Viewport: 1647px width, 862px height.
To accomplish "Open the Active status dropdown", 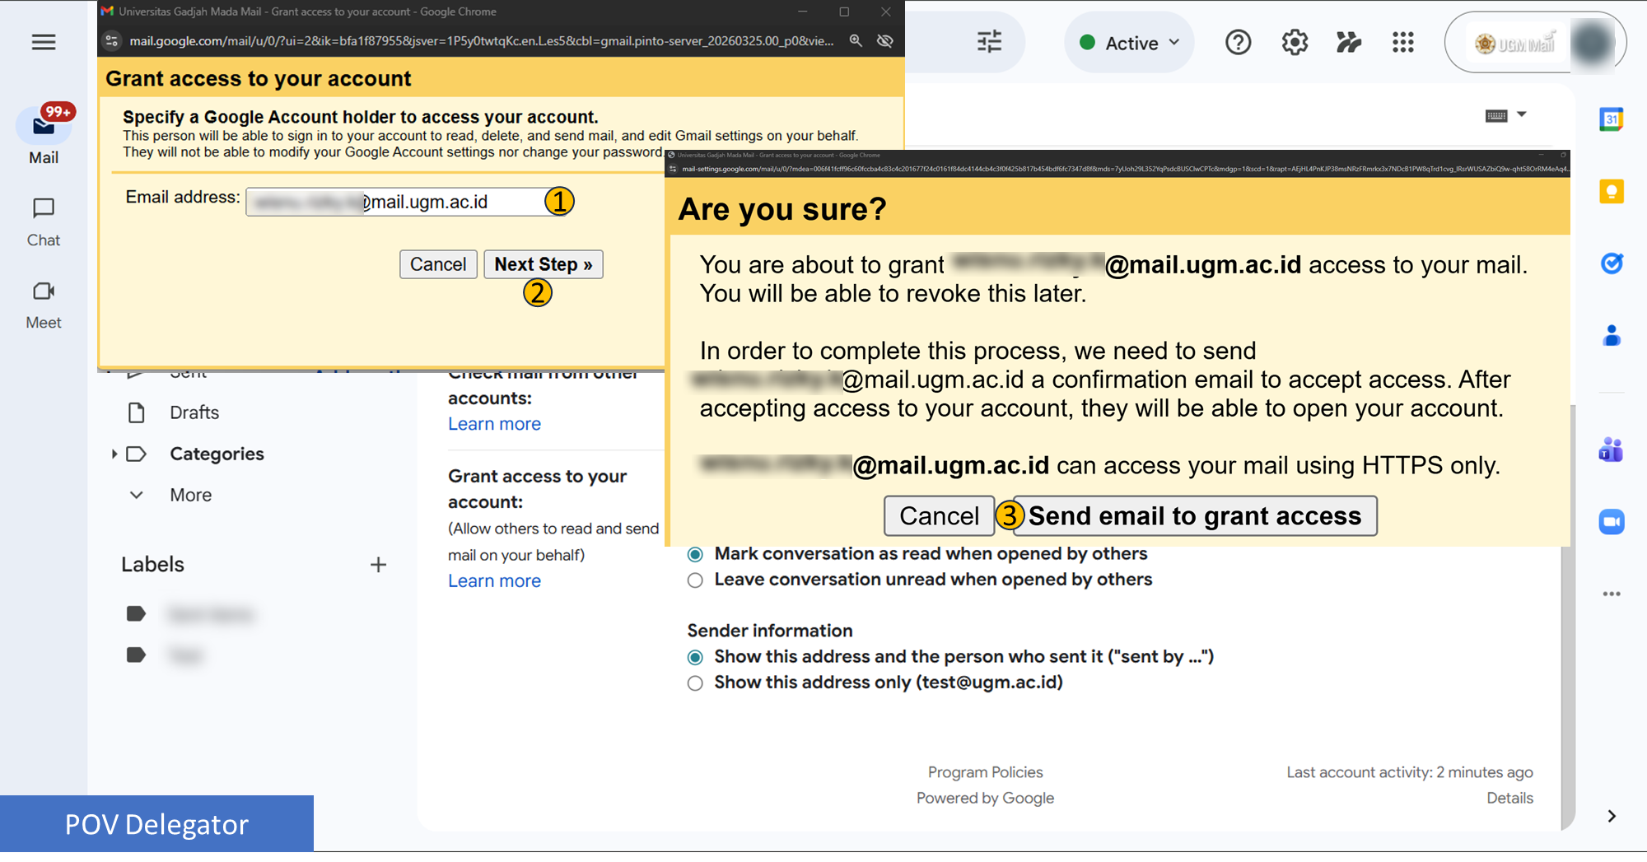I will coord(1129,43).
